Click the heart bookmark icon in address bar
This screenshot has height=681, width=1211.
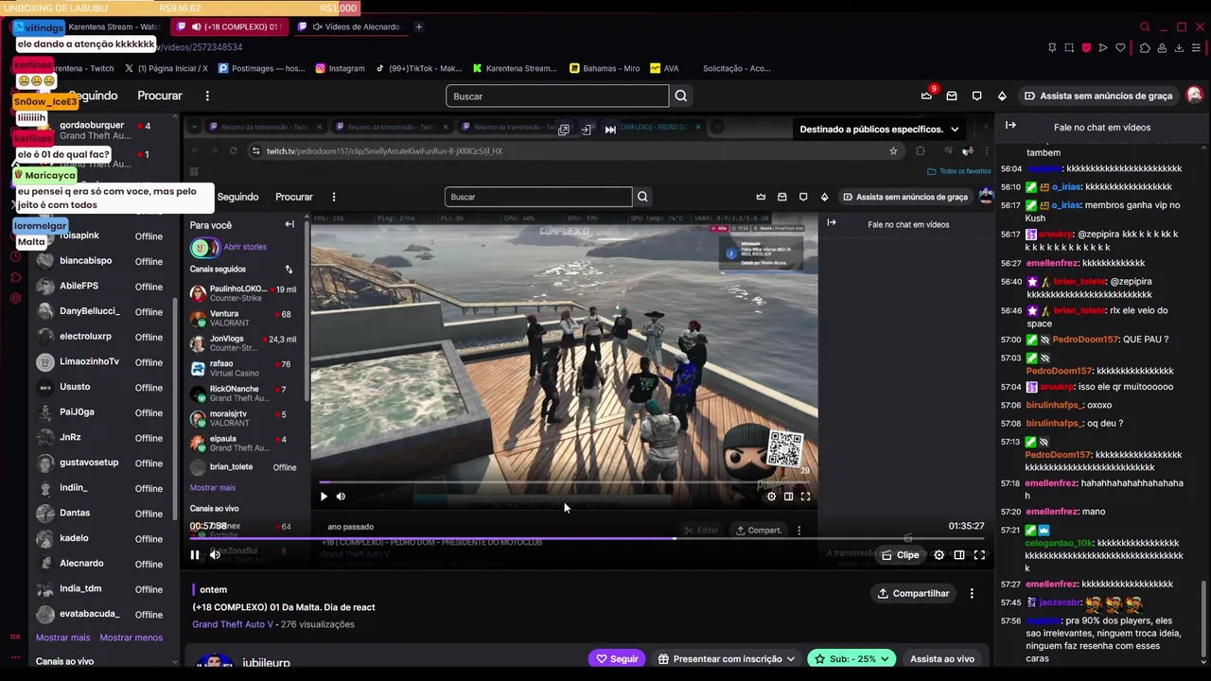(1120, 47)
